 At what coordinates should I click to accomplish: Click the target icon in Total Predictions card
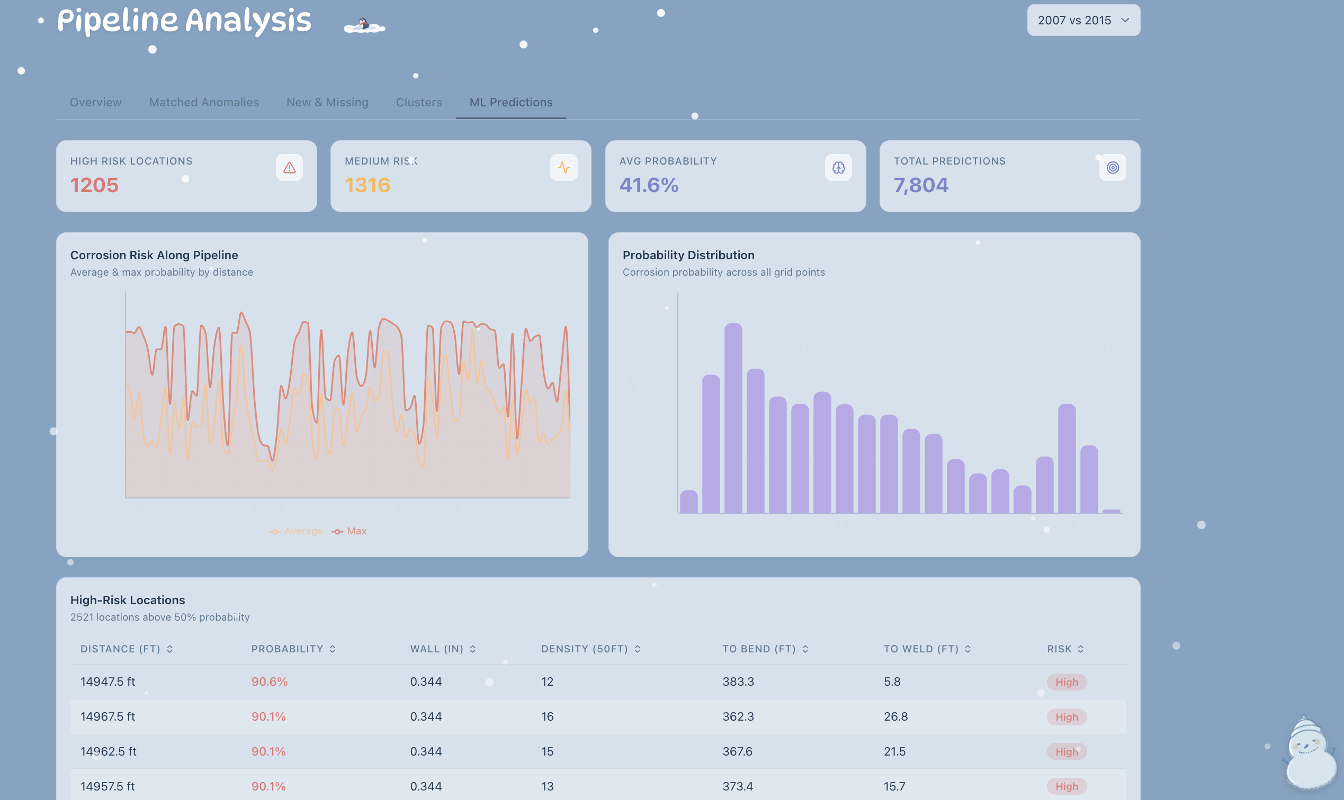point(1112,168)
